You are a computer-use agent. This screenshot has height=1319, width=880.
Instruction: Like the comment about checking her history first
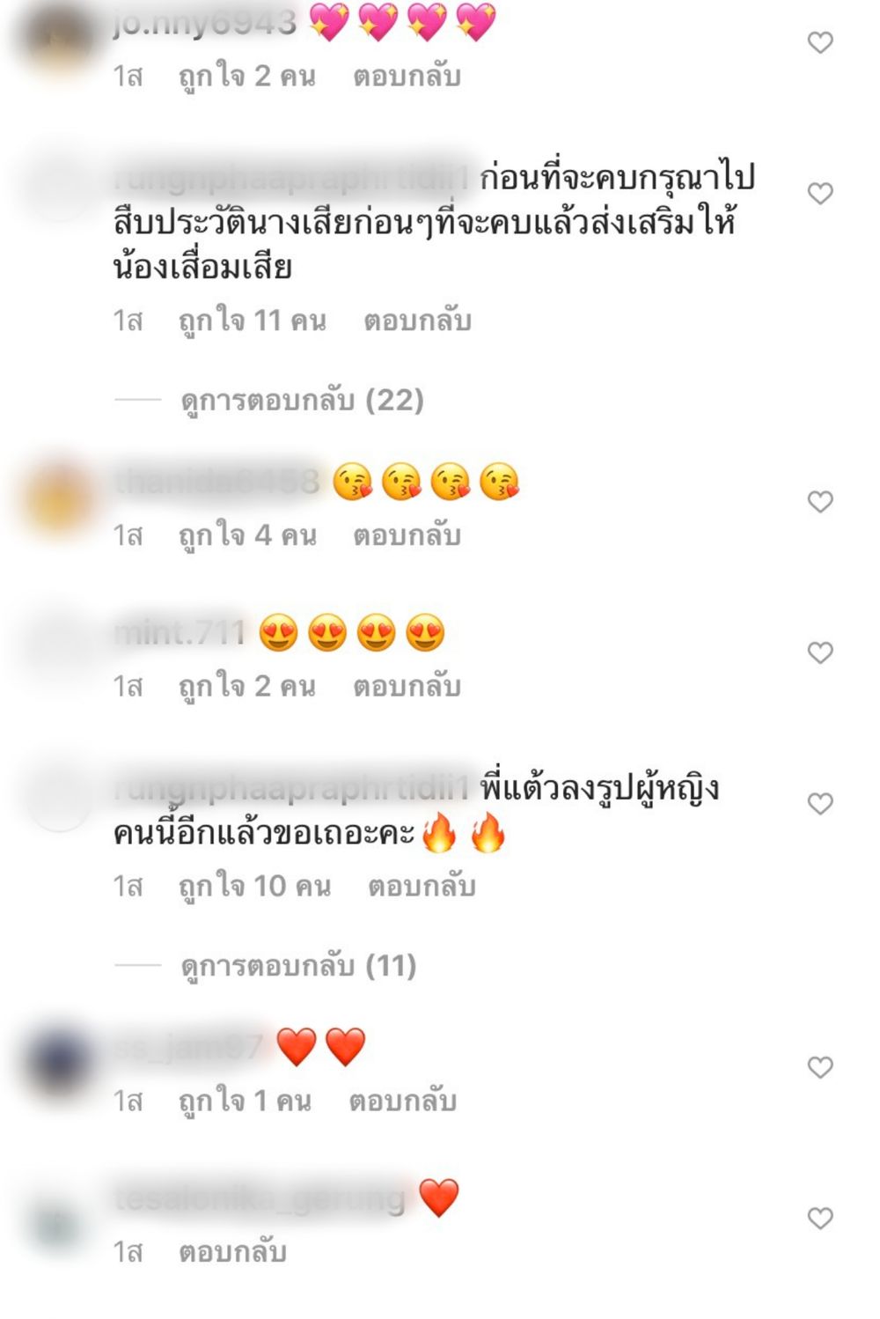pos(820,193)
